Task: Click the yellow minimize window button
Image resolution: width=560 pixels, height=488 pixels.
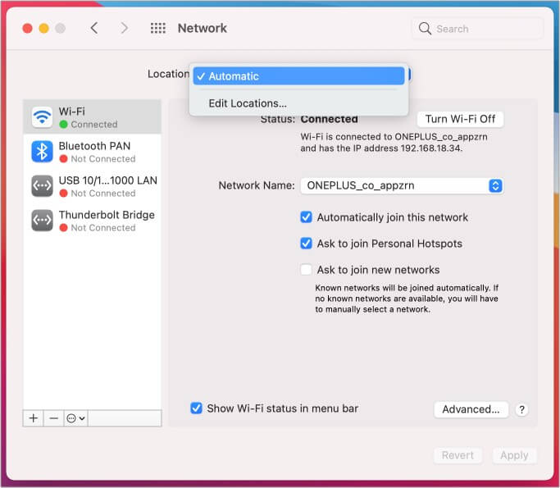Action: [44, 28]
